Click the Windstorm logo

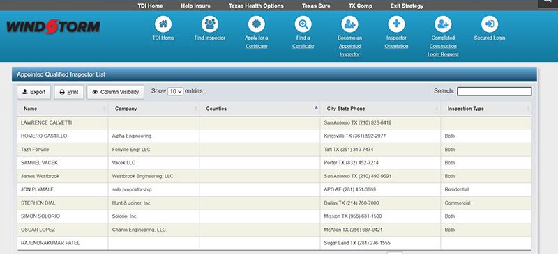(54, 26)
